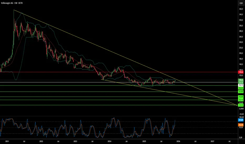Click the green 103,8 current price label
Viewport: 245px width, 144px height.
240,80
